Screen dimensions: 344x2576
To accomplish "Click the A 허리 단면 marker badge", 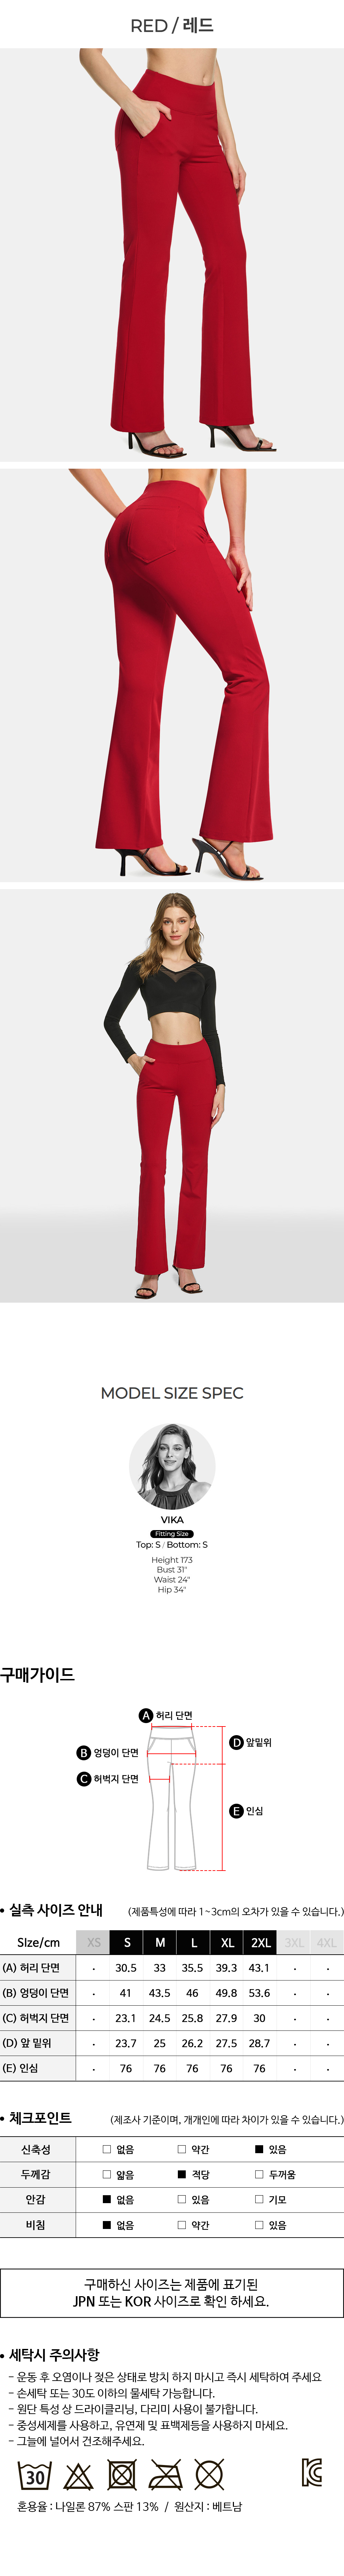I will click(146, 1715).
